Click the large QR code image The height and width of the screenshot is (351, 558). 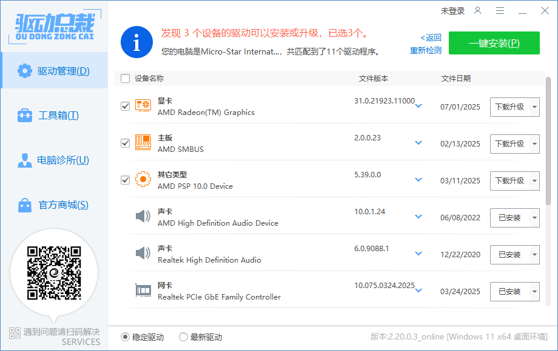tap(54, 273)
